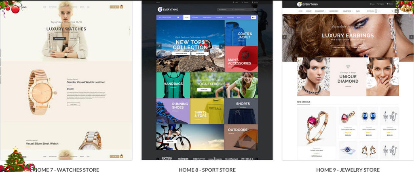Open the Coats & Jacket blue tile
414x172 pixels.
point(241,33)
